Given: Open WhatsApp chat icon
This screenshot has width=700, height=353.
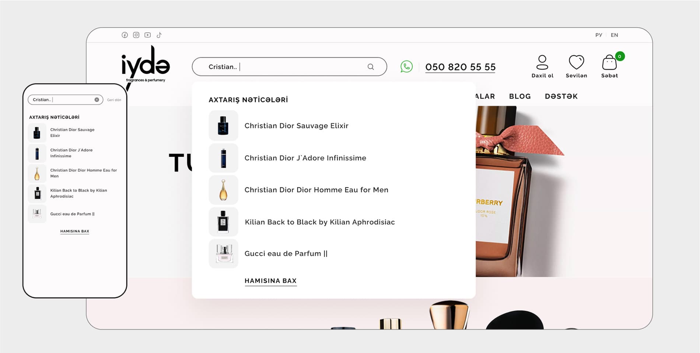Looking at the screenshot, I should (x=406, y=67).
